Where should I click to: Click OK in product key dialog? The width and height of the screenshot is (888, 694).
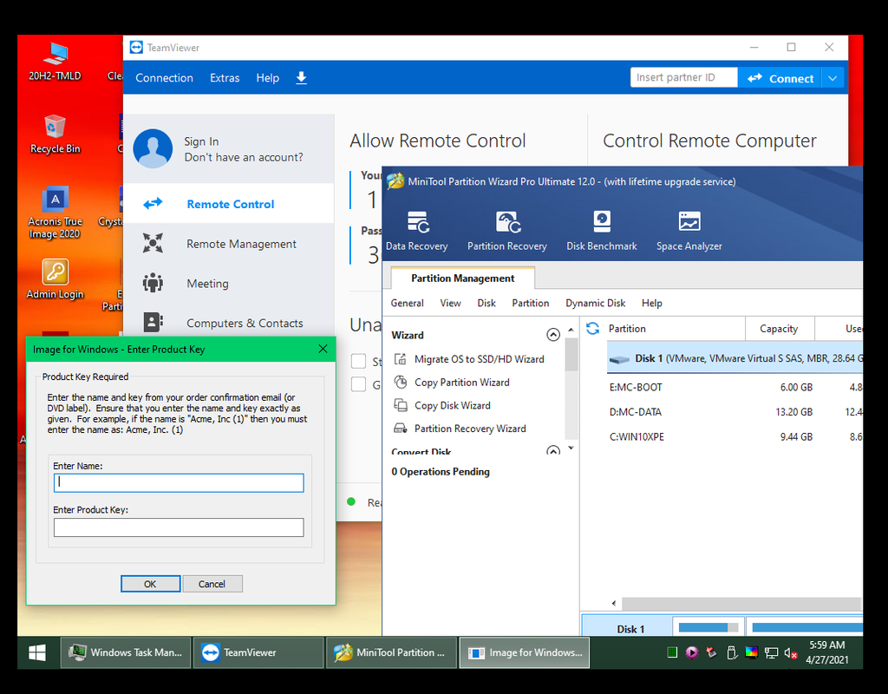click(150, 584)
